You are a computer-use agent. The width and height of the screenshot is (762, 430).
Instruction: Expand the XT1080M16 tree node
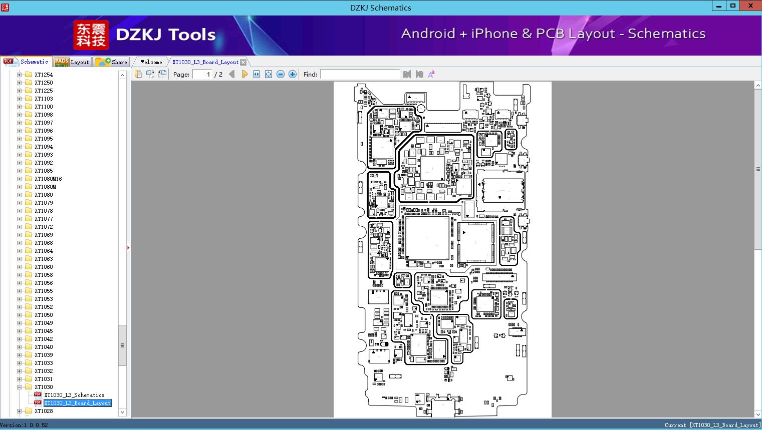[19, 179]
